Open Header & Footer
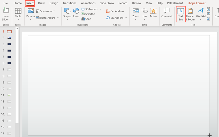 click(190, 14)
